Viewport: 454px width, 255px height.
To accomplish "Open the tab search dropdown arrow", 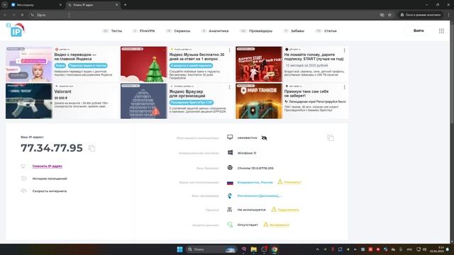I will tap(5, 5).
